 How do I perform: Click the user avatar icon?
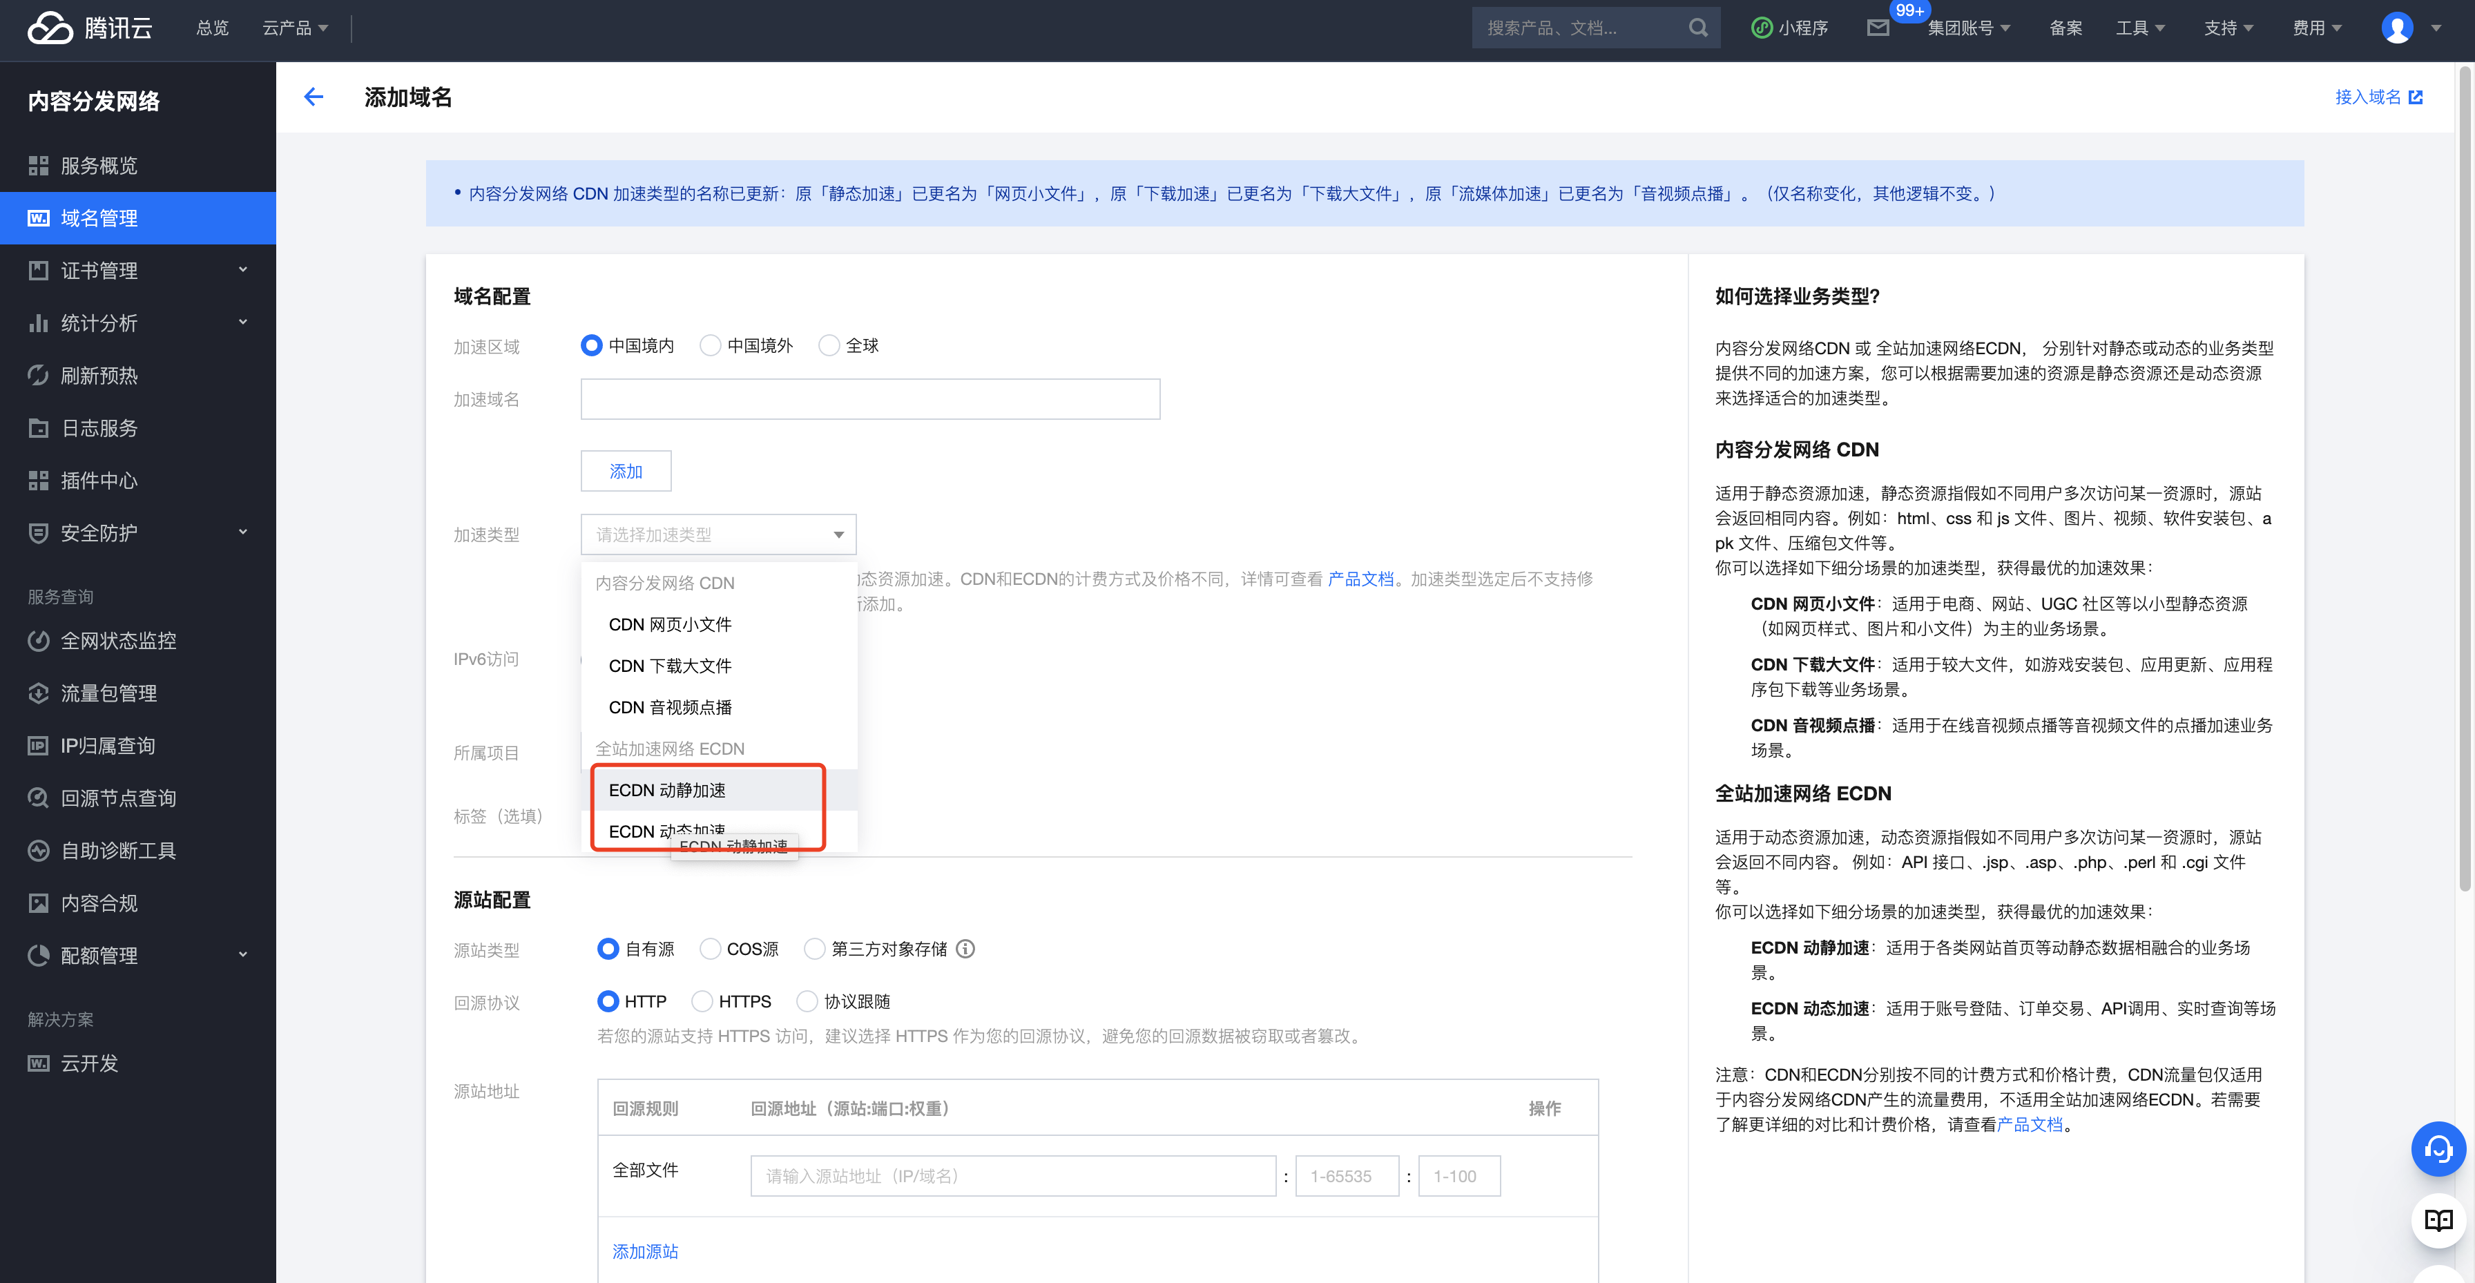pos(2396,28)
